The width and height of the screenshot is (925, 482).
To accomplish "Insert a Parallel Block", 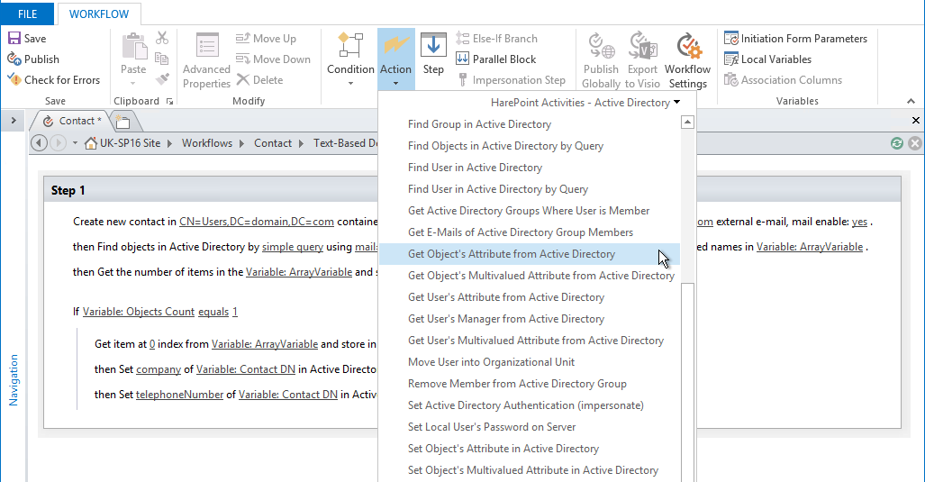I will click(x=496, y=59).
